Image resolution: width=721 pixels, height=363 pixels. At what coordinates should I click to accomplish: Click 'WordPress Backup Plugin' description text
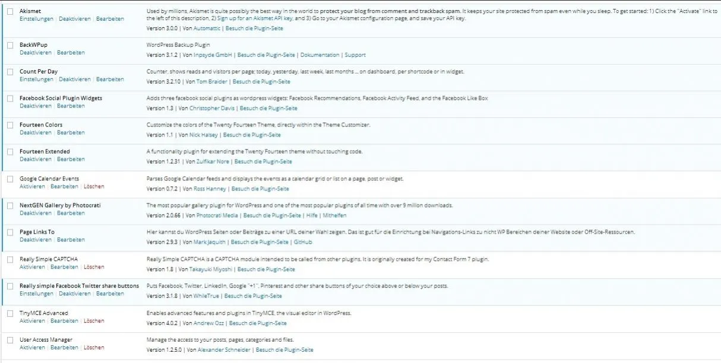click(x=178, y=45)
